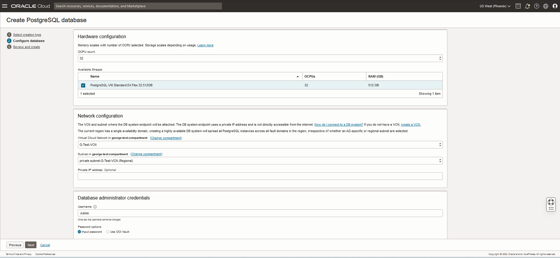
Task: Open the Cloud Shell developer tools icon
Action: coord(518,6)
